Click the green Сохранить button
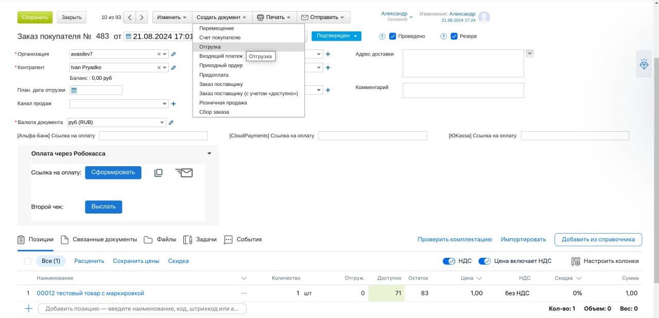659x318 pixels. (x=34, y=17)
